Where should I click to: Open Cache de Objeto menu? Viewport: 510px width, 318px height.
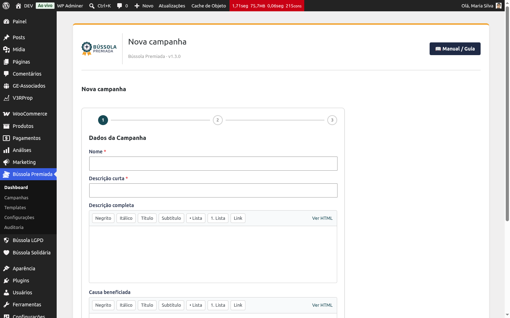(x=209, y=6)
